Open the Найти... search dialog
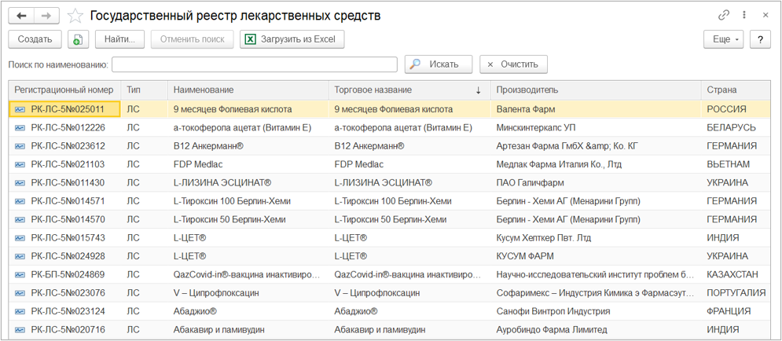782x341 pixels. (x=119, y=39)
